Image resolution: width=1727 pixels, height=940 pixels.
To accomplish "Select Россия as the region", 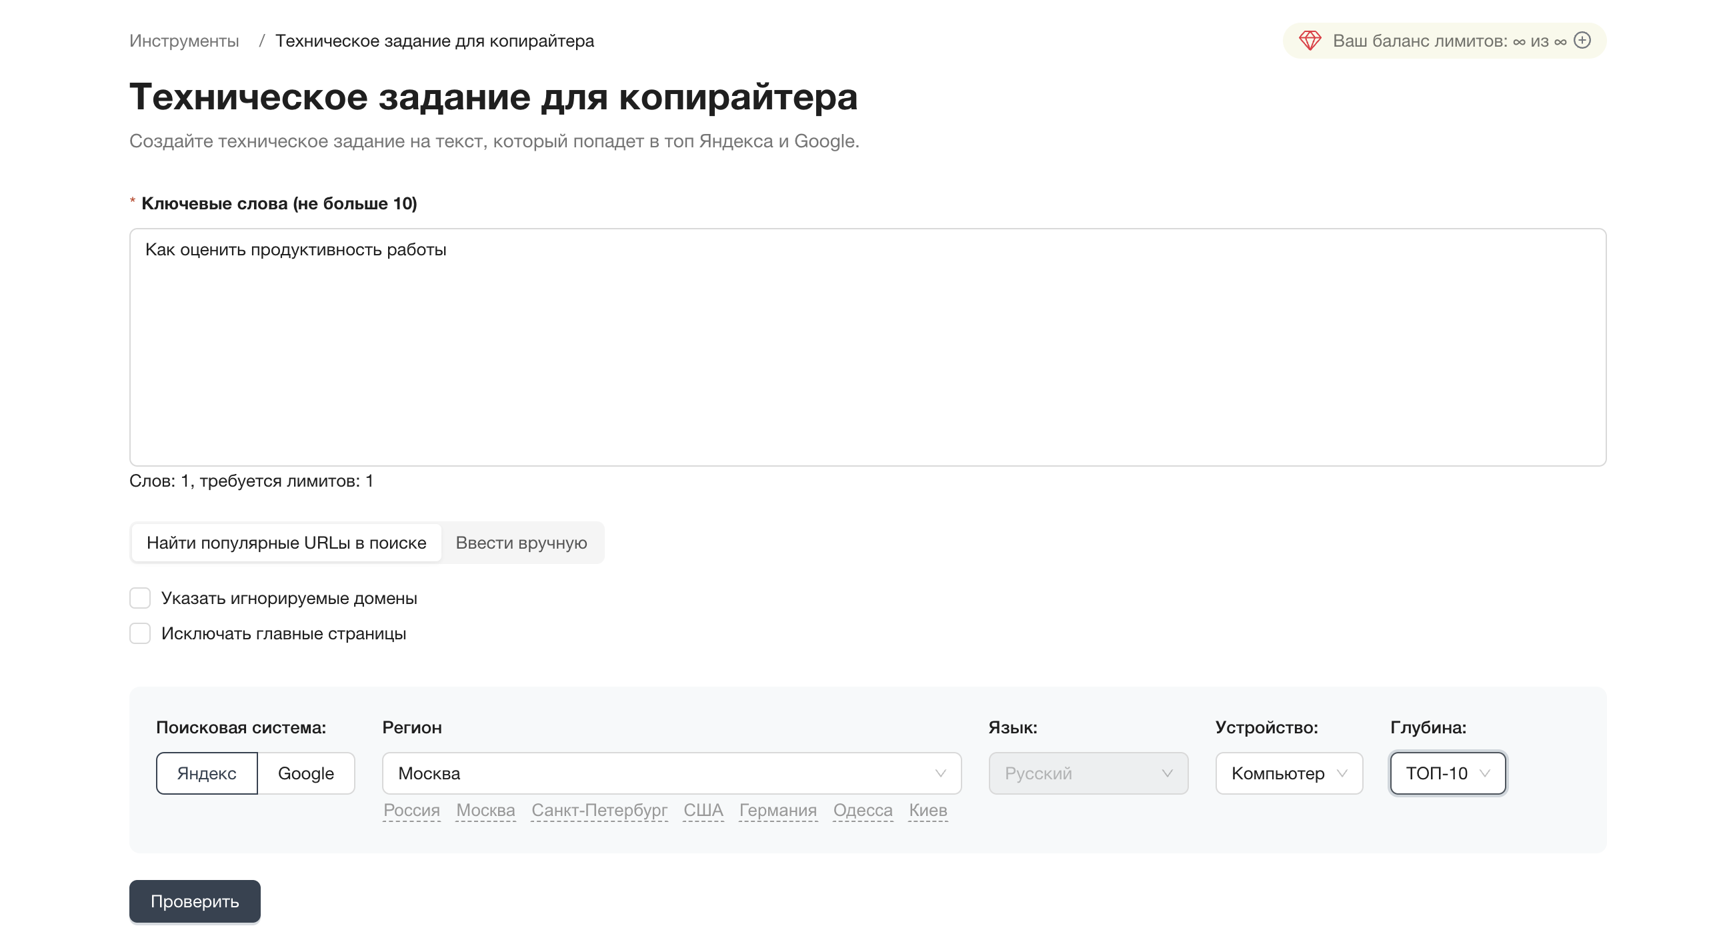I will [411, 810].
